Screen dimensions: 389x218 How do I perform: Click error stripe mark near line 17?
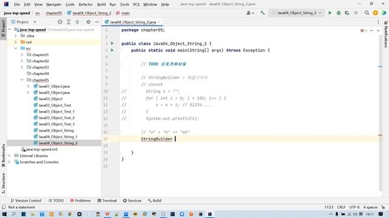coord(380,135)
